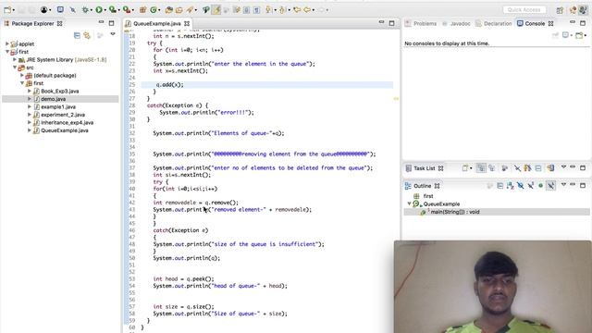Run the program with green Run button
Screen dimensions: 592x333
coord(99,10)
